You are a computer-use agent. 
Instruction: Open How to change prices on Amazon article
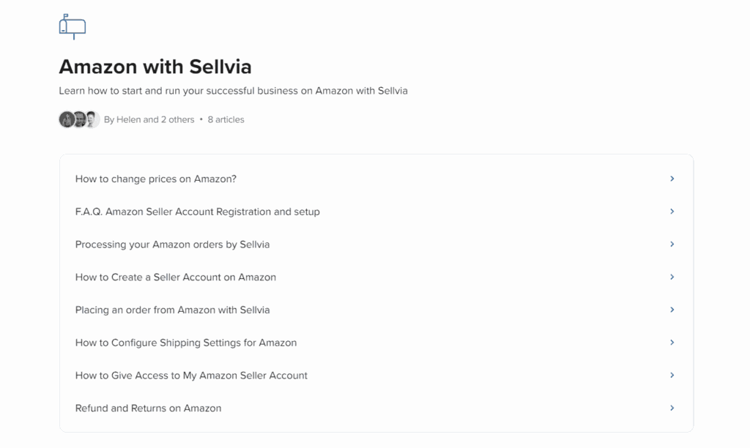(376, 179)
